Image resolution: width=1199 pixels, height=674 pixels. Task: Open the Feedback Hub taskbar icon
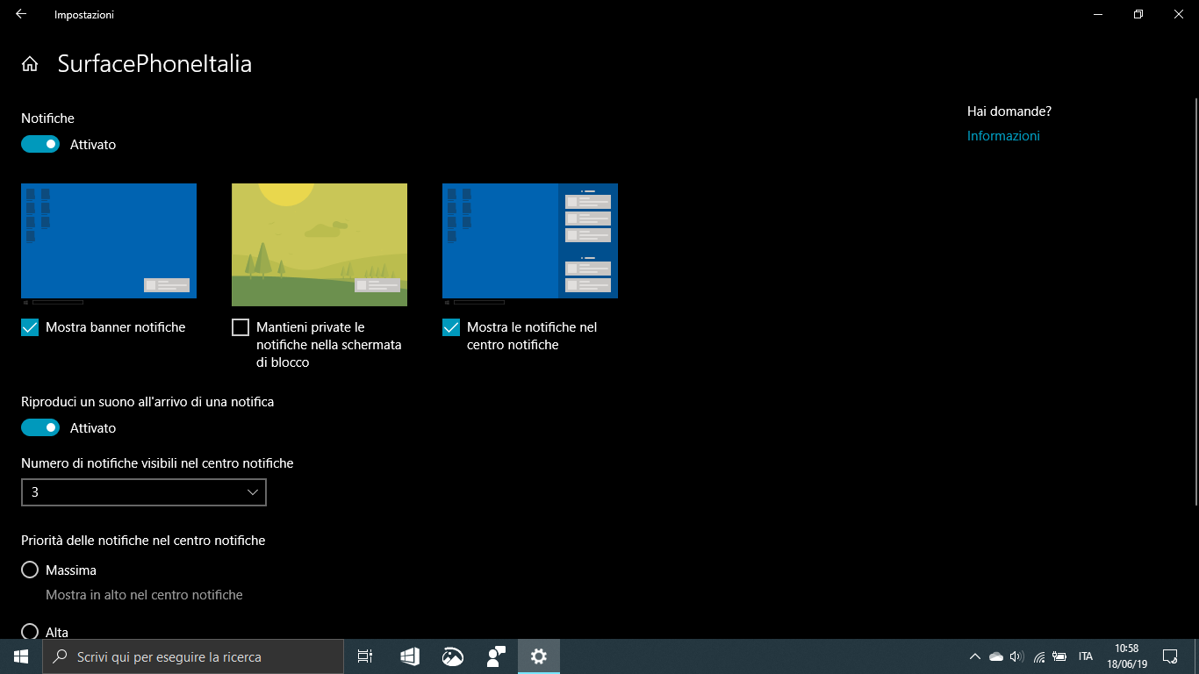click(x=496, y=656)
